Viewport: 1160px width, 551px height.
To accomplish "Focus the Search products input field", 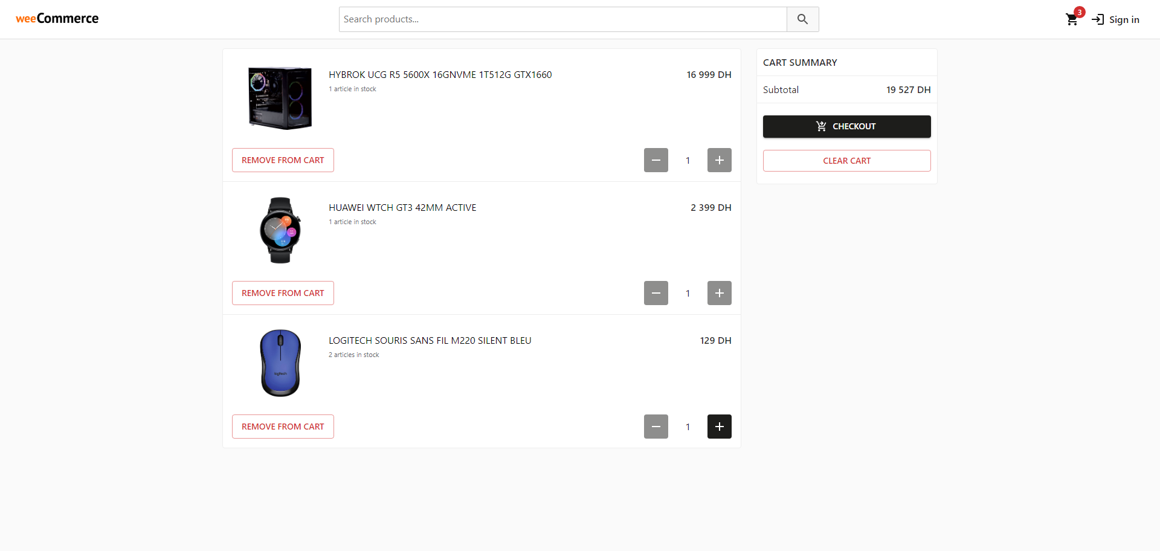I will 562,19.
